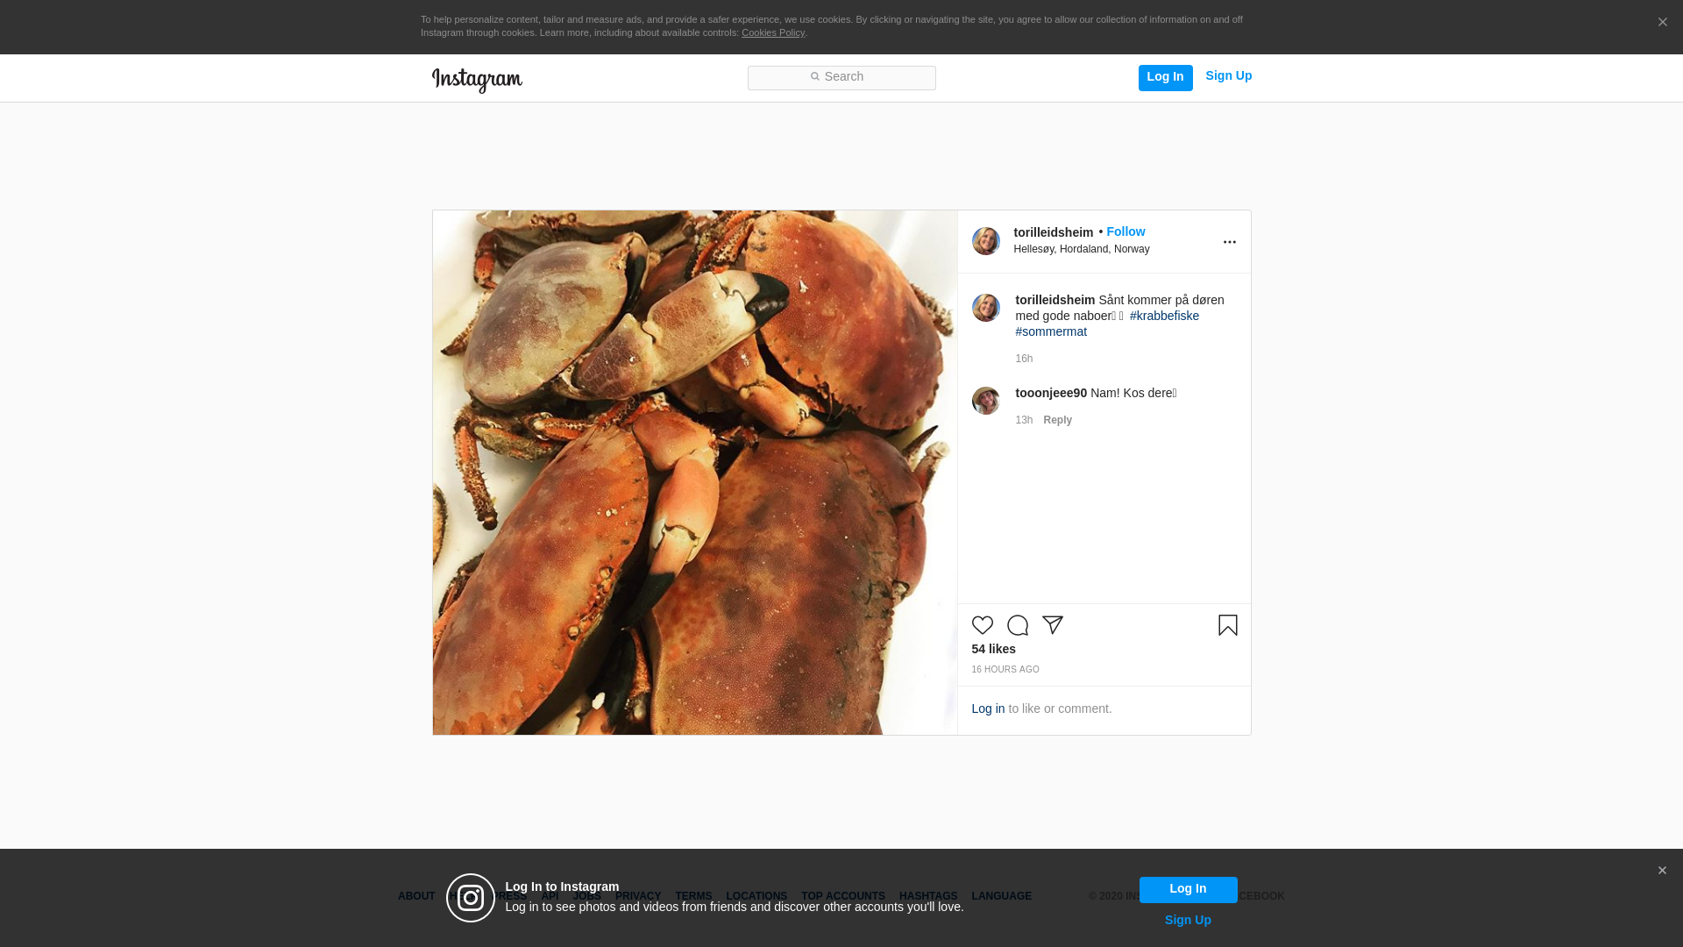Open the #sommermat hashtag

pos(1051,331)
